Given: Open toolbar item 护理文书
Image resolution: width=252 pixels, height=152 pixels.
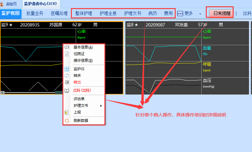Looking at the screenshot, I should [x=132, y=13].
